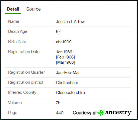This screenshot has height=120, width=138.
Task: Click the [Feb 1966] registration date entry
Action: coord(65,57)
